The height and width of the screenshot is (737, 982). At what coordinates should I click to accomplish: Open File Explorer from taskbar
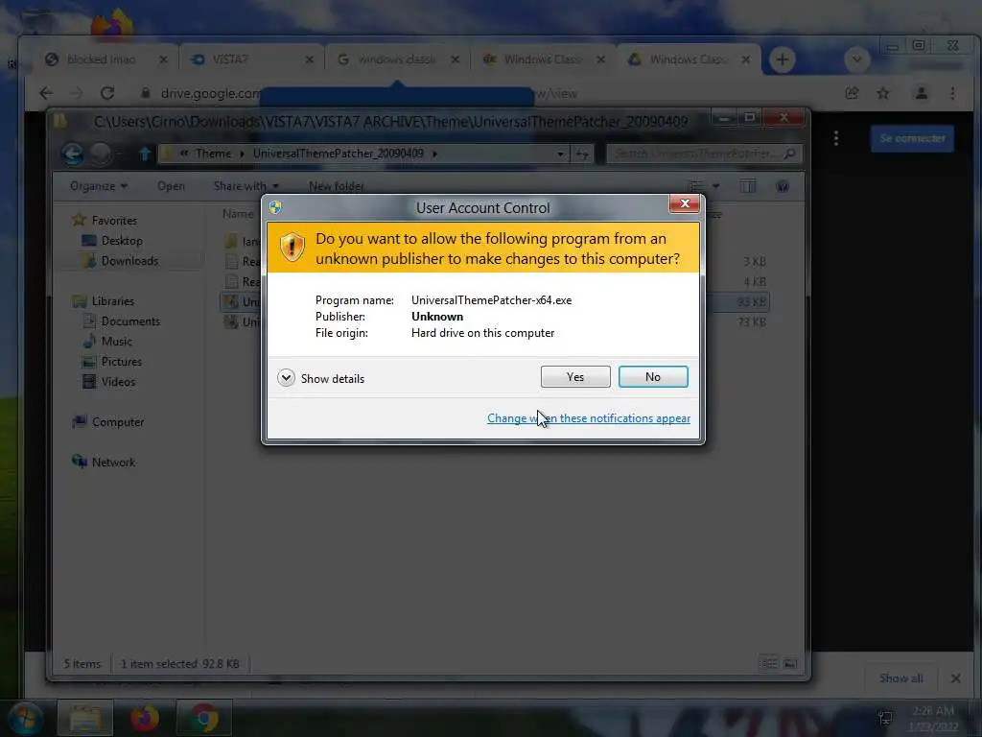tap(85, 718)
